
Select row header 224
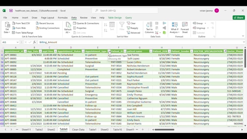click(2, 91)
